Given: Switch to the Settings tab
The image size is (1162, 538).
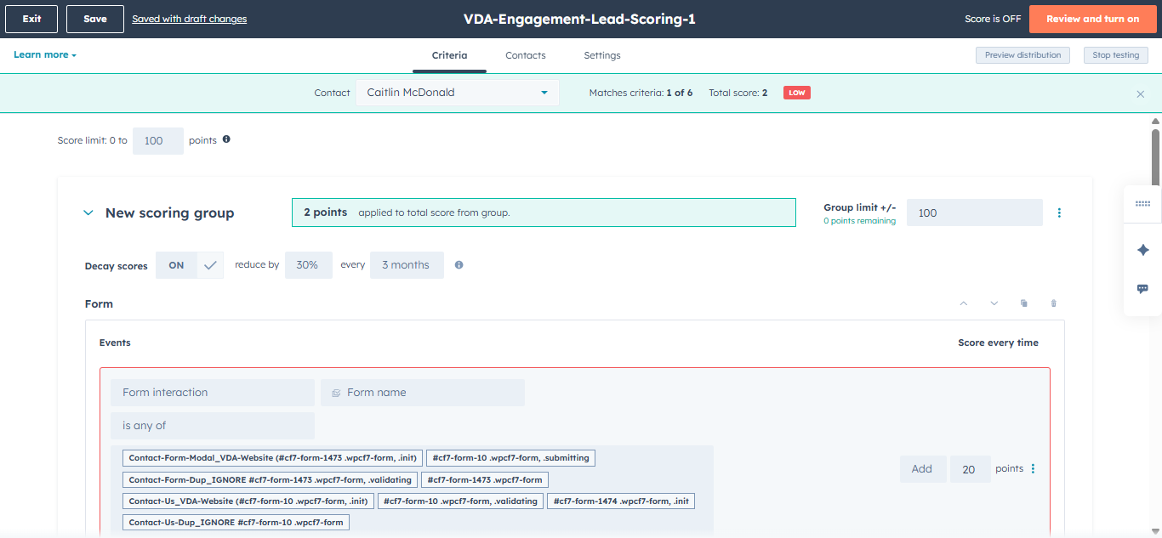Looking at the screenshot, I should (x=602, y=55).
